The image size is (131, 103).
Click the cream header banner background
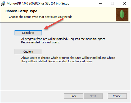pyautogui.click(x=93, y=14)
